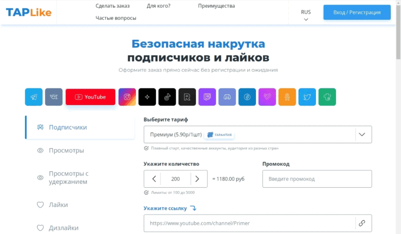Pick the TikTok network icon
Viewport: 401px width, 234px height.
(x=167, y=97)
